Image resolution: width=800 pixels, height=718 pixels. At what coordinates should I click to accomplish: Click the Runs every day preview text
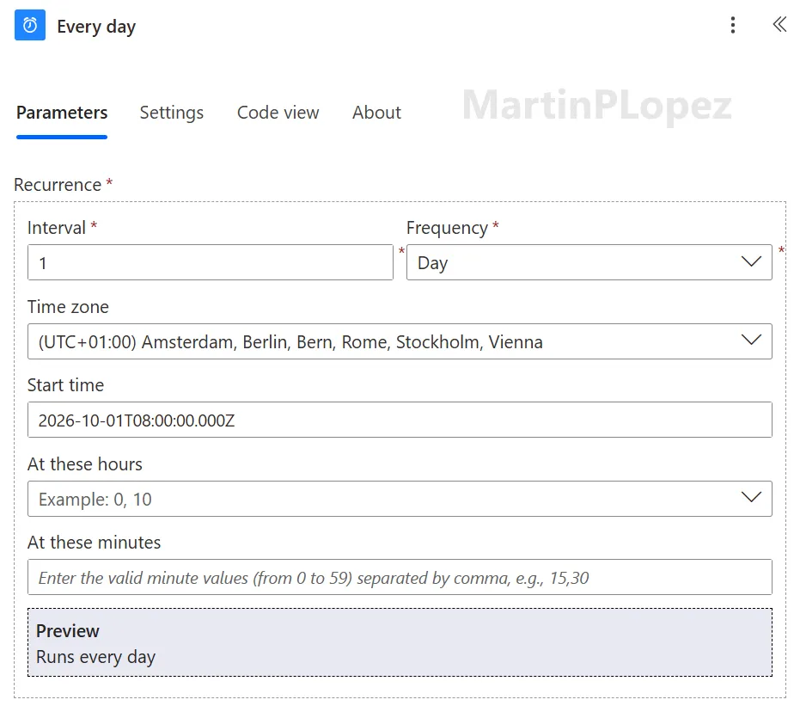96,657
